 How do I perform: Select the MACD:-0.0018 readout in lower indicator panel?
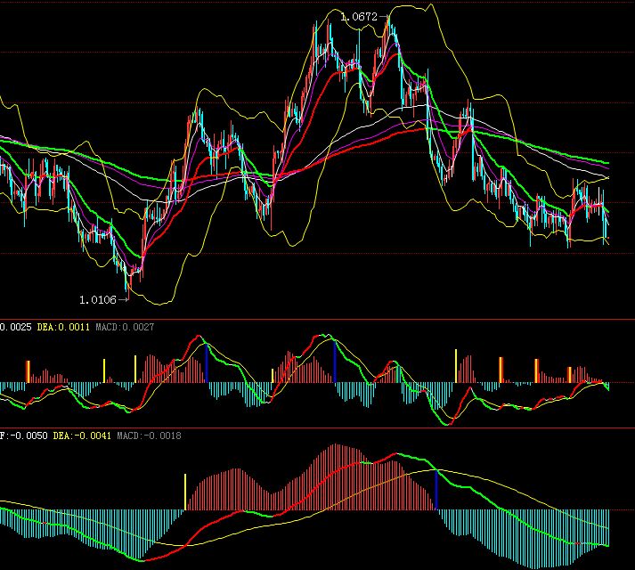click(149, 436)
